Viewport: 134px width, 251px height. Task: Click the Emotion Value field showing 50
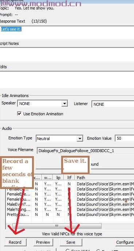[x=125, y=138]
